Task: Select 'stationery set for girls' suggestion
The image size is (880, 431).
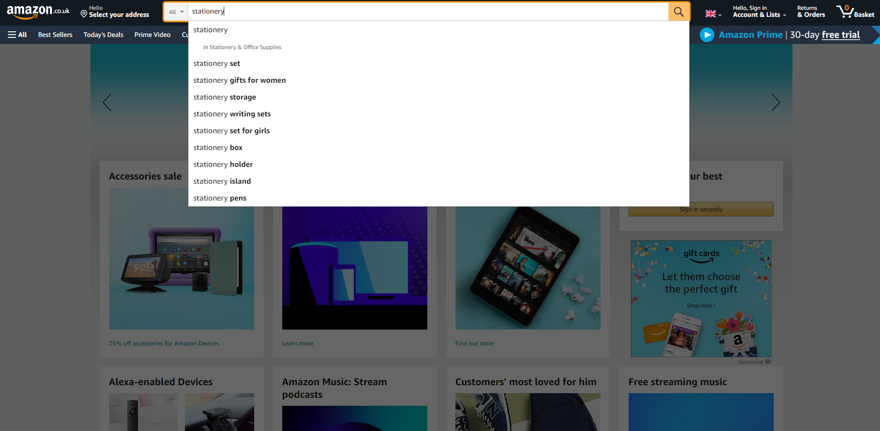Action: [x=439, y=131]
